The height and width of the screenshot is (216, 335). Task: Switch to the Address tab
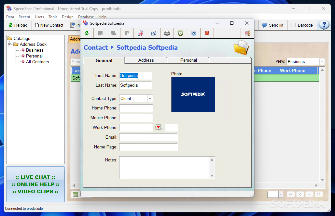click(x=146, y=60)
